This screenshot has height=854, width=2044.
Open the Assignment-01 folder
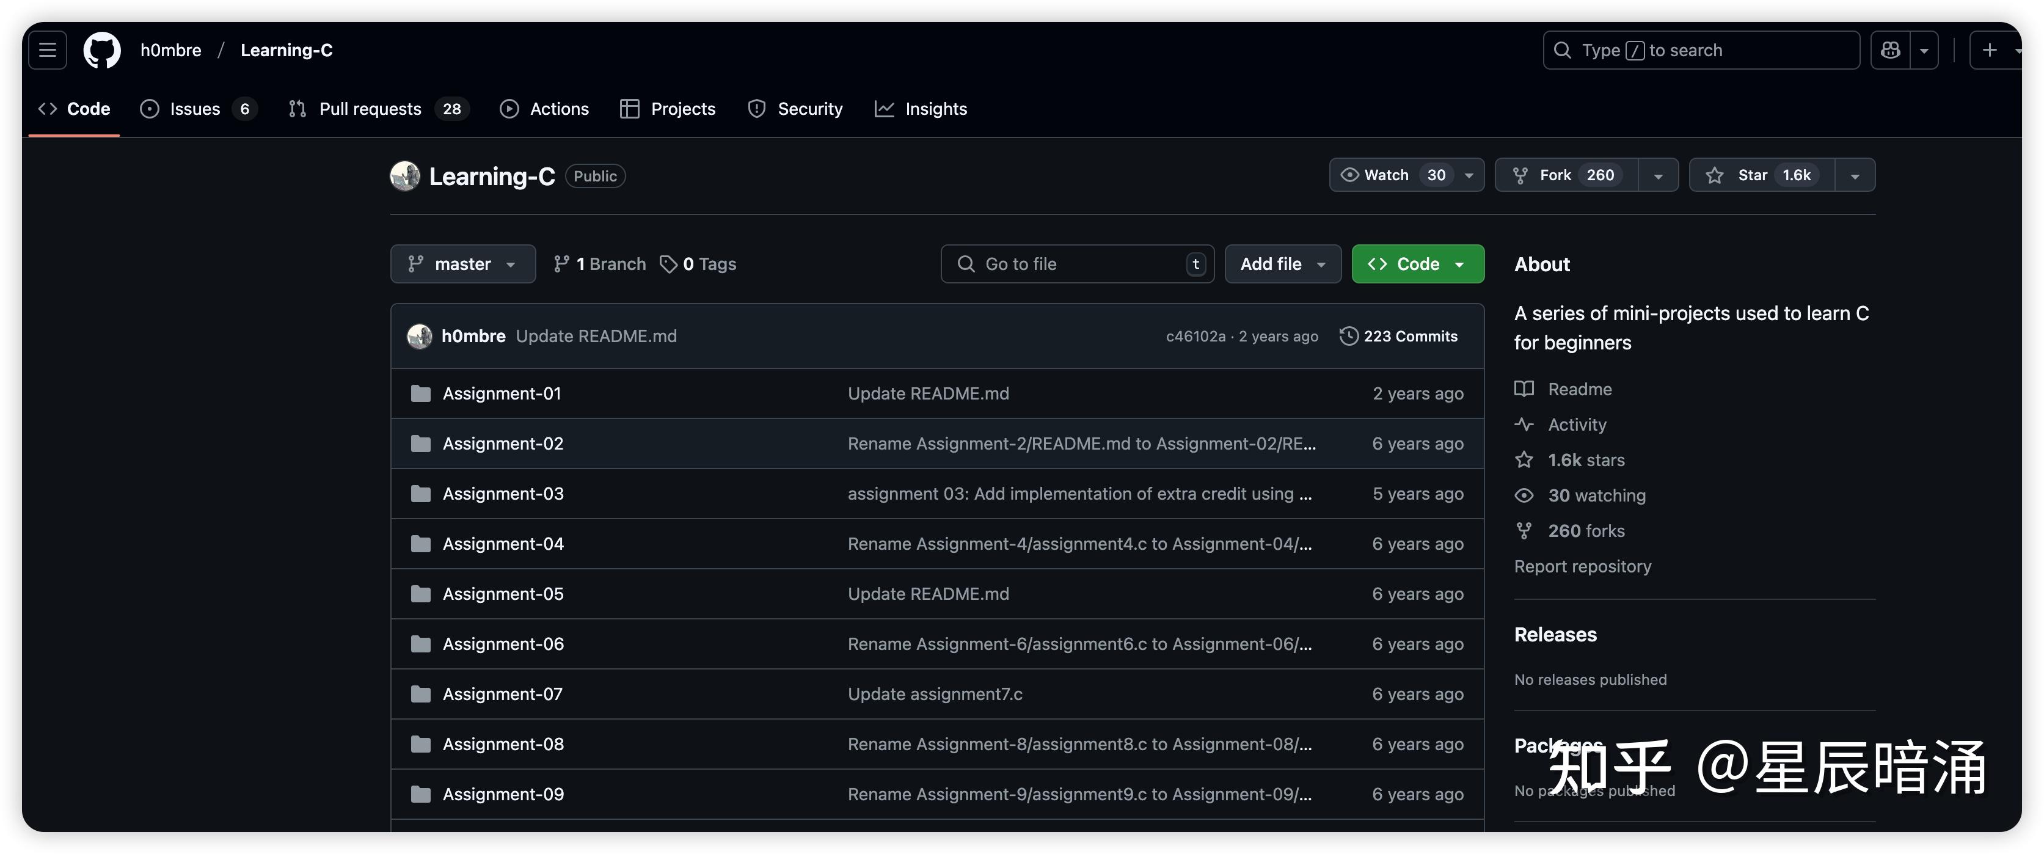pos(502,393)
